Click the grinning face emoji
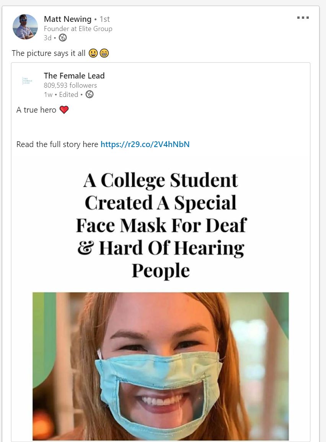The width and height of the screenshot is (326, 442). [93, 53]
